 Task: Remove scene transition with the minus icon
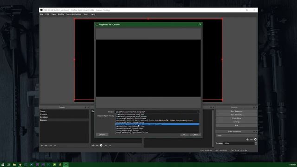pos(252,139)
